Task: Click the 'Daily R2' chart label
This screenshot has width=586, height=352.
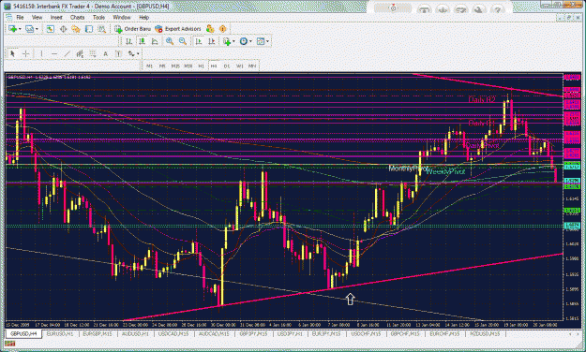Action: click(482, 99)
